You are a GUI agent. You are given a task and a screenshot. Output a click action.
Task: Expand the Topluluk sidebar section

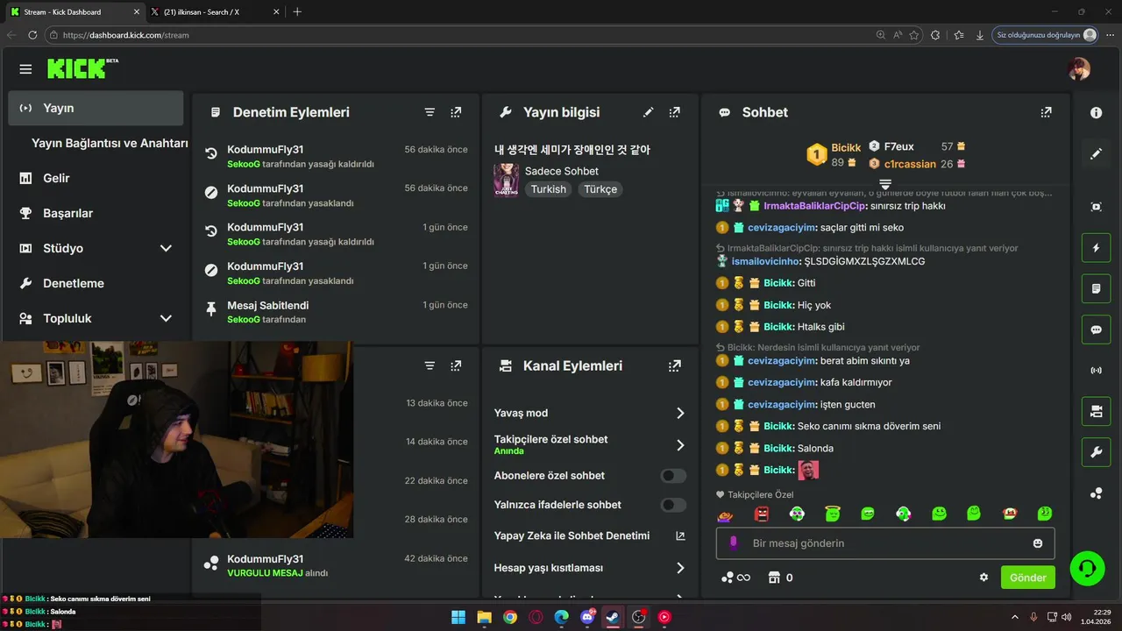[166, 318]
